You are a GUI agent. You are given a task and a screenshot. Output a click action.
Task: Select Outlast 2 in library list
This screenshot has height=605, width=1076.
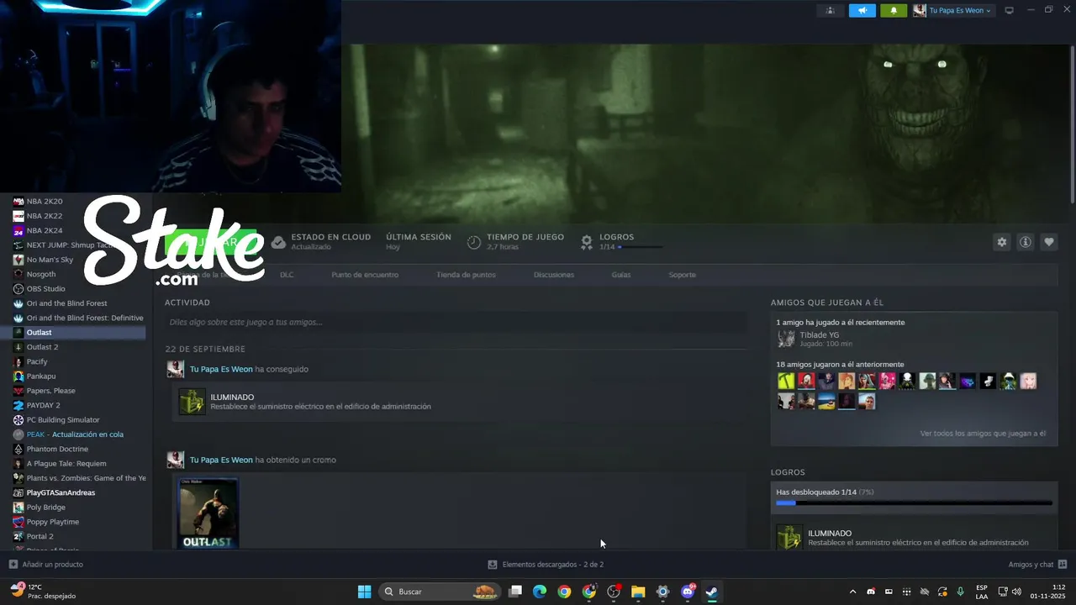click(x=42, y=347)
